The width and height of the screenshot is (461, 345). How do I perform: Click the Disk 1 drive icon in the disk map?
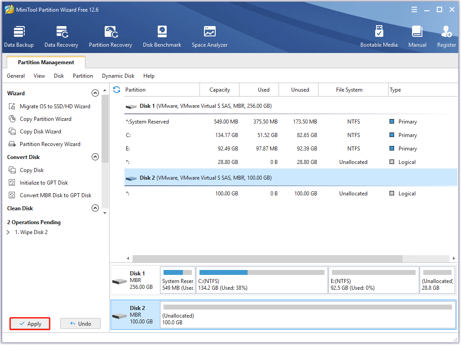point(120,282)
